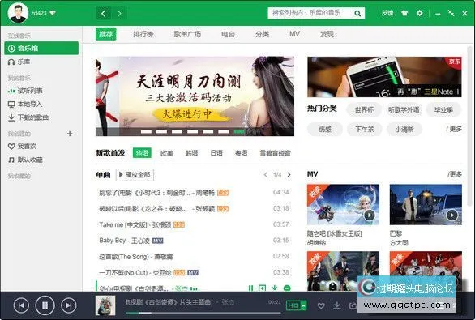Play the 巴黎 MV thumbnail
The height and width of the screenshot is (320, 475).
(426, 204)
